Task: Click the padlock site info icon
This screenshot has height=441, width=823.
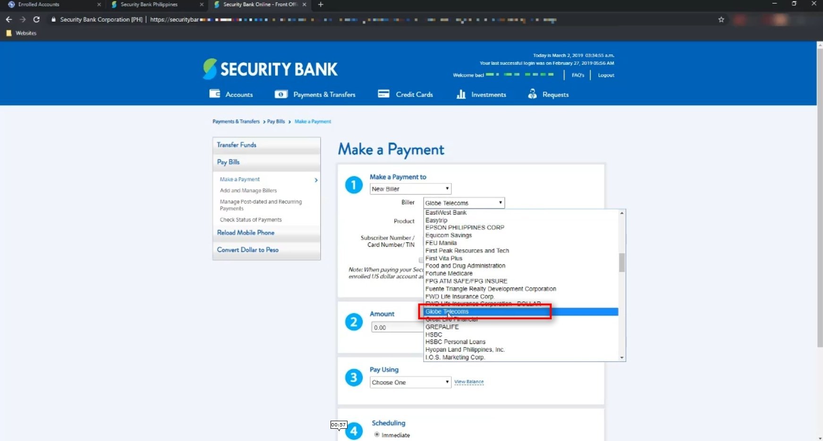Action: (x=53, y=19)
